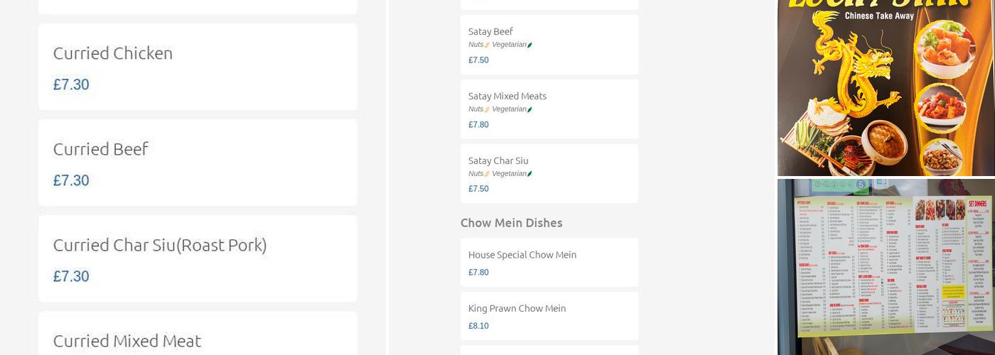Choose the Satay Char Siu title
The image size is (995, 355).
coord(497,160)
